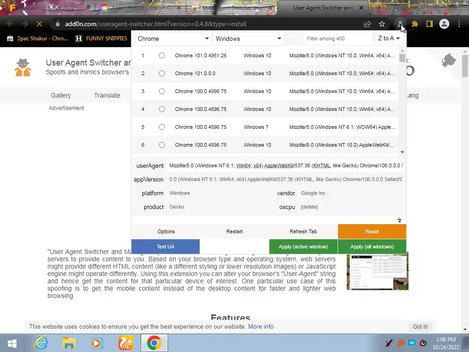The width and height of the screenshot is (469, 352).
Task: Open Chrome's three-dot menu
Action: click(459, 24)
